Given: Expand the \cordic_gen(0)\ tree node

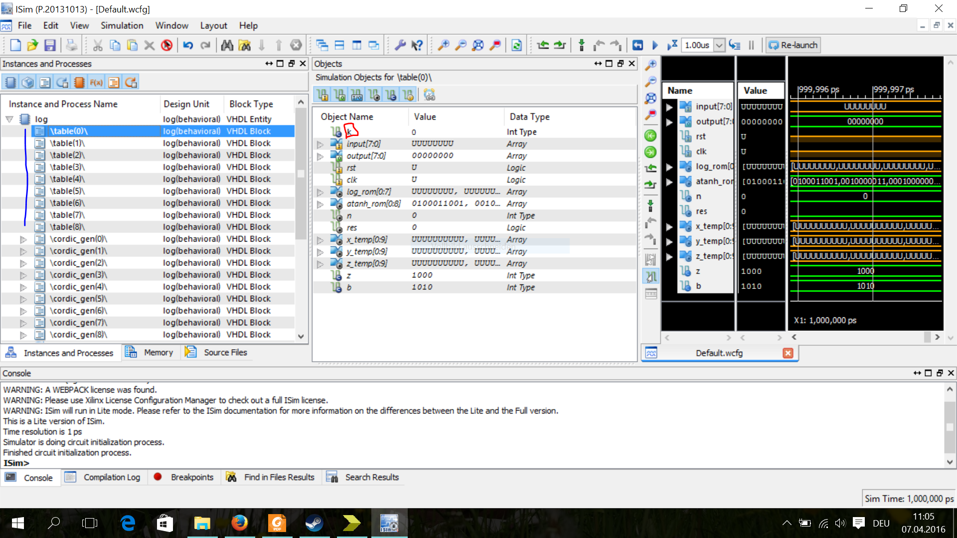Looking at the screenshot, I should [23, 239].
